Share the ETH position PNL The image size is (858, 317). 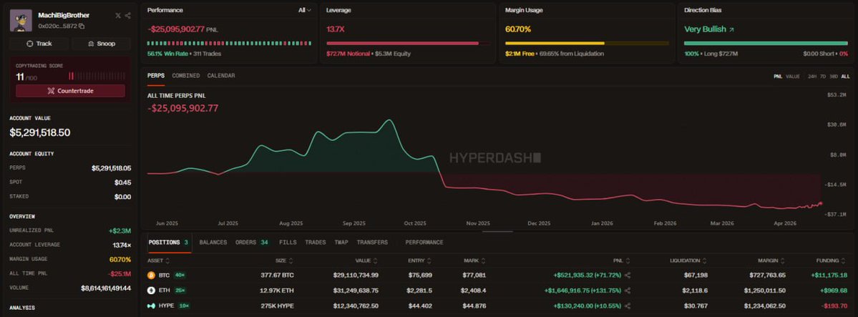point(628,290)
